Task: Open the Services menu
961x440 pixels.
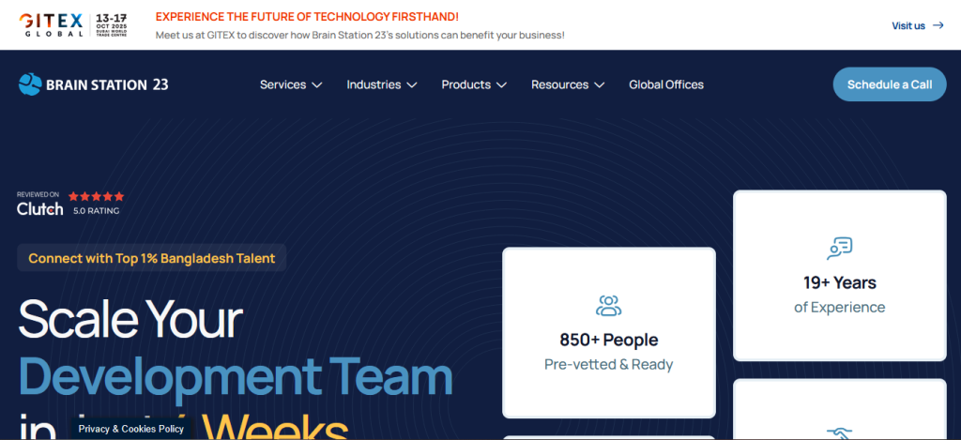Action: (291, 84)
